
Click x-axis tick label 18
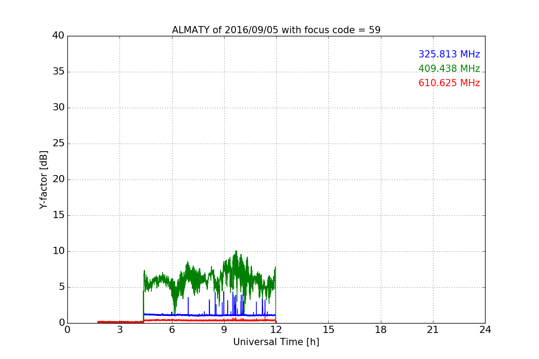[x=381, y=330]
